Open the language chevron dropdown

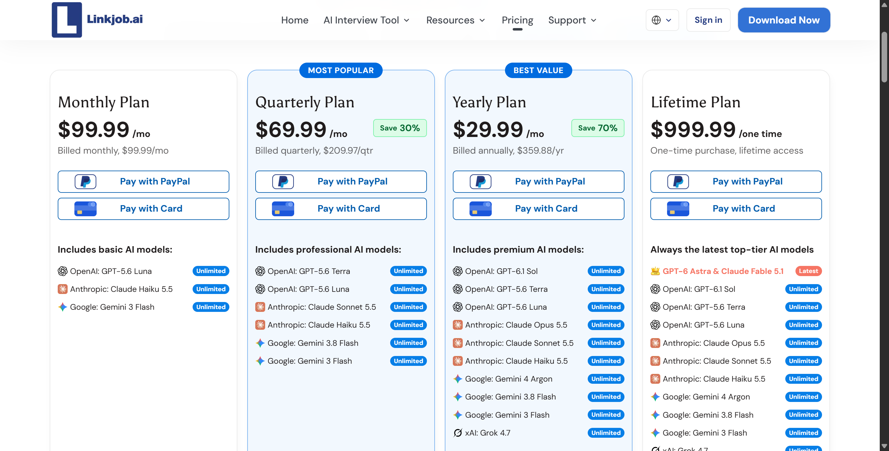pyautogui.click(x=669, y=20)
